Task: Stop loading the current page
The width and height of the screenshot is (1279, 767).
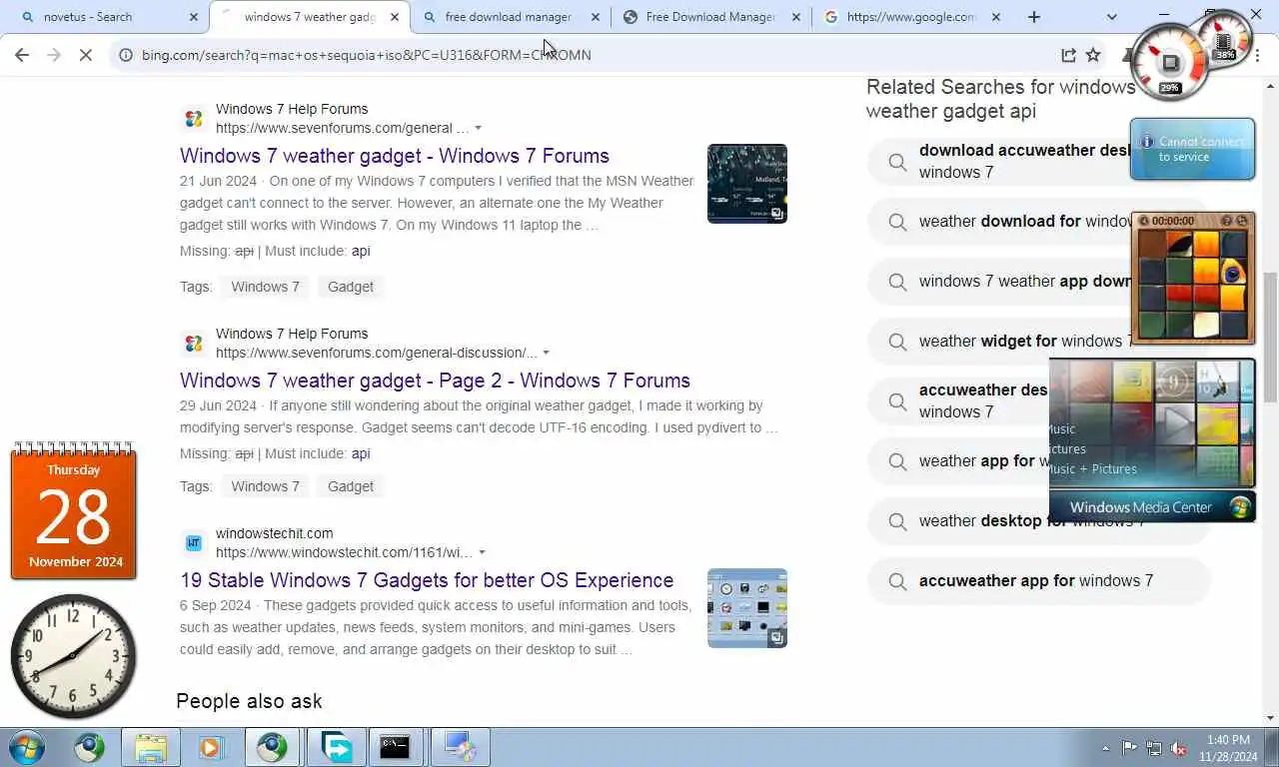Action: tap(86, 55)
